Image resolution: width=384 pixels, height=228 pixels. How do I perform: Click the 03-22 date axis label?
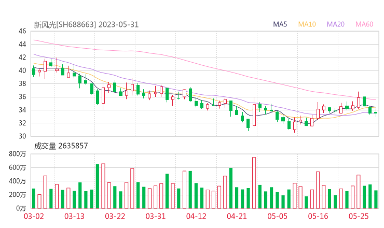point(115,216)
